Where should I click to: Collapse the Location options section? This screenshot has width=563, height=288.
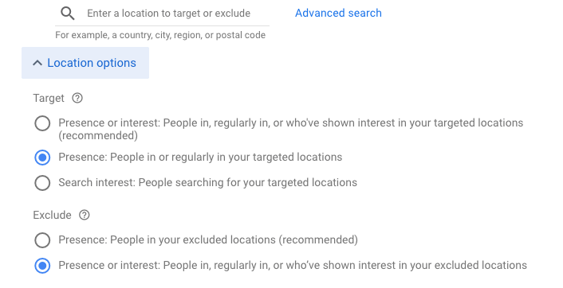click(x=85, y=63)
